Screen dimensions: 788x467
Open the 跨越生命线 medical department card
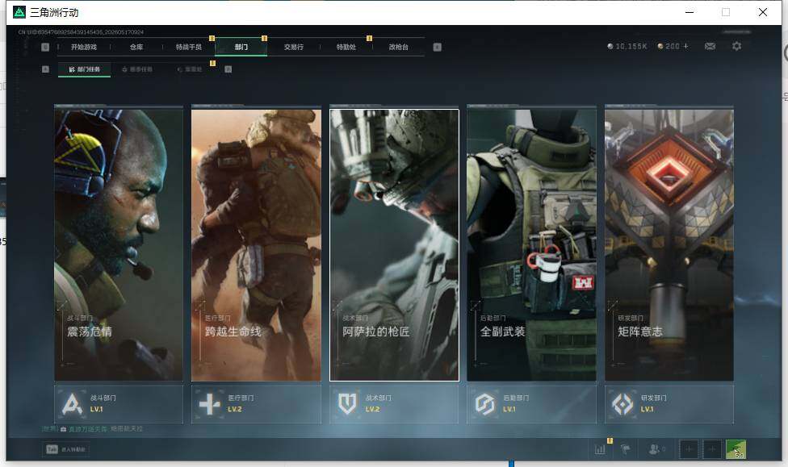[x=256, y=244]
